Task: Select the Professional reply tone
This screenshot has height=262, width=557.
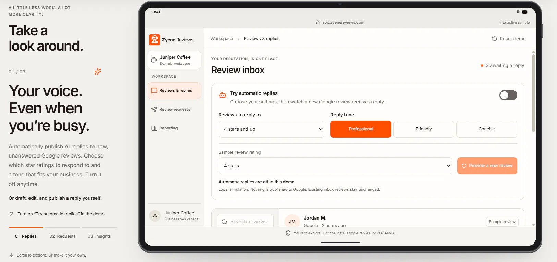Action: 361,129
